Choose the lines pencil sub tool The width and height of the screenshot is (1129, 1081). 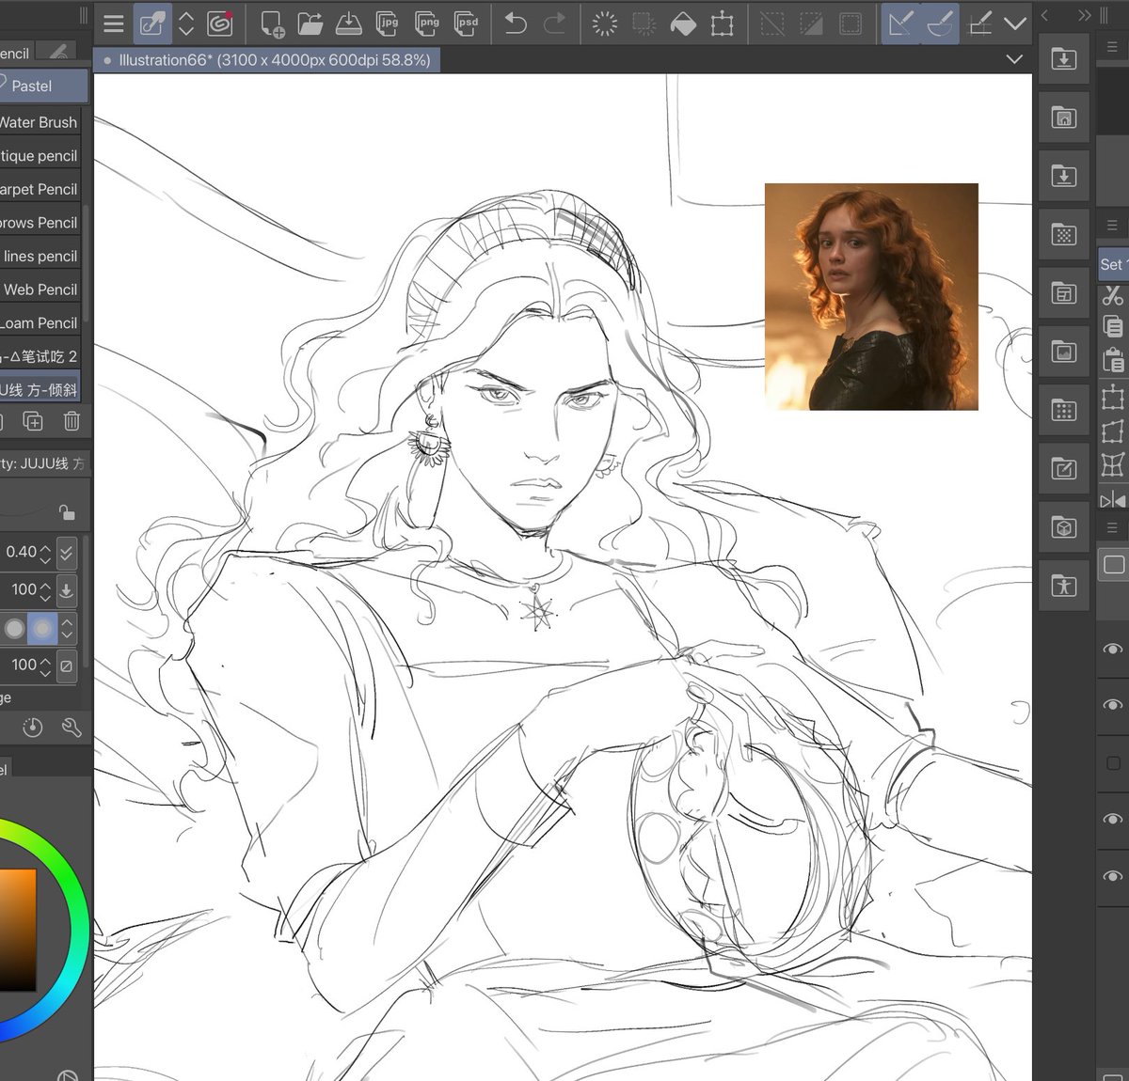coord(40,256)
